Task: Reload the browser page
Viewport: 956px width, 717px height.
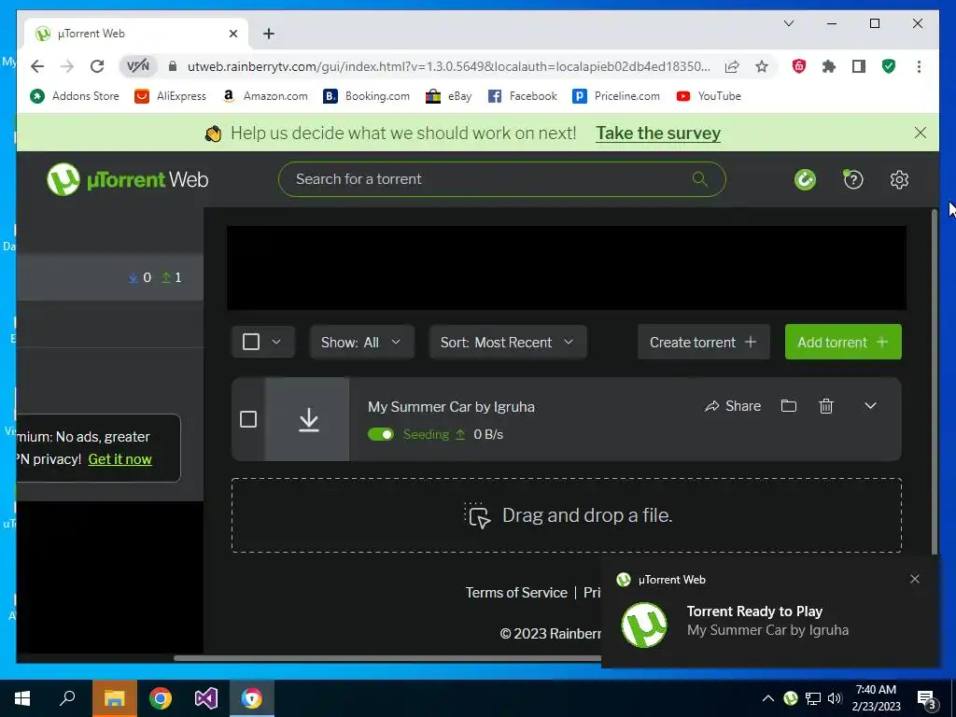Action: pos(97,66)
